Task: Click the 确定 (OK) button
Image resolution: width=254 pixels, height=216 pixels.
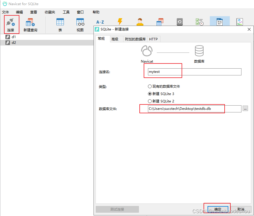Action: click(218, 209)
